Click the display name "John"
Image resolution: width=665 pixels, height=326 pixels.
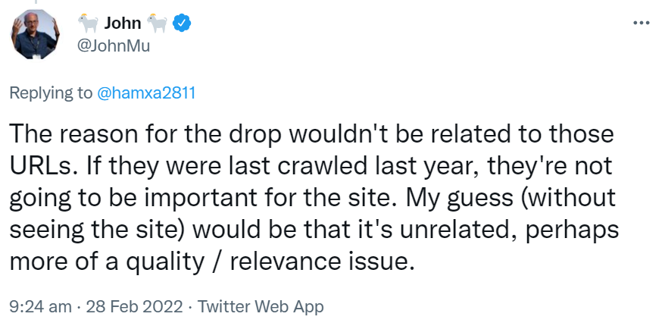(x=122, y=24)
